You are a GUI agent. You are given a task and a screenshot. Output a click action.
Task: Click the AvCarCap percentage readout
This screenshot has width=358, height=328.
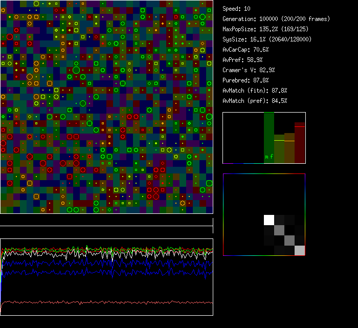(246, 50)
